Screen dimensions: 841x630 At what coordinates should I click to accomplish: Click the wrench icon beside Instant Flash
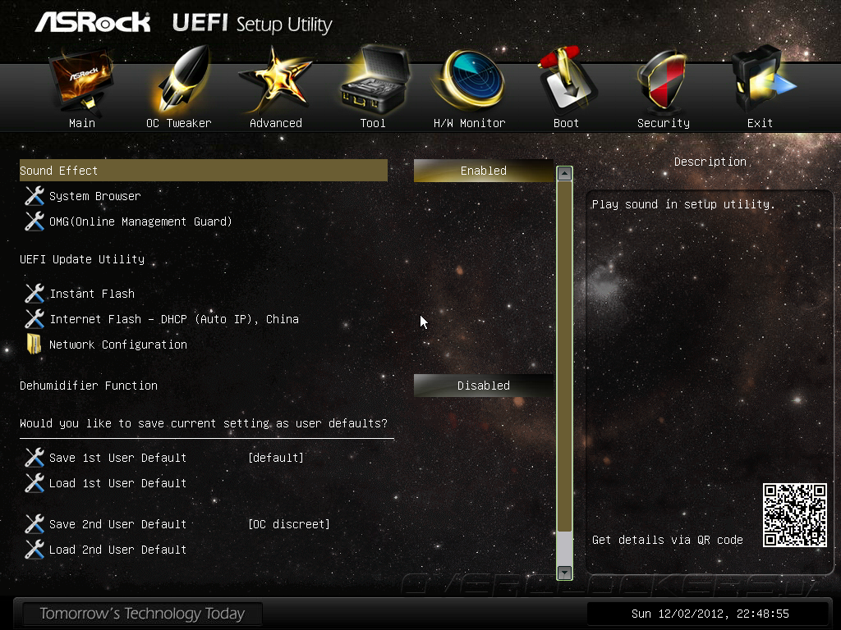(34, 294)
